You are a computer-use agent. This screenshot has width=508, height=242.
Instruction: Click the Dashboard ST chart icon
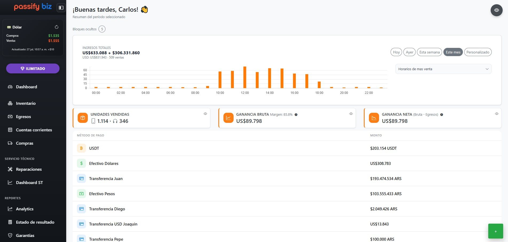[10, 183]
